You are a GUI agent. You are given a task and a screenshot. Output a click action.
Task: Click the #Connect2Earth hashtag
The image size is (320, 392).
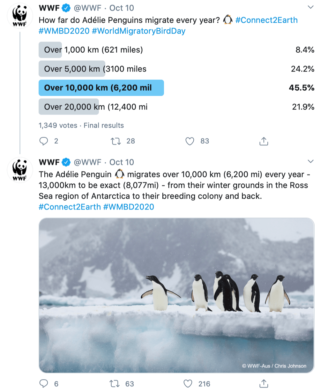coord(267,20)
